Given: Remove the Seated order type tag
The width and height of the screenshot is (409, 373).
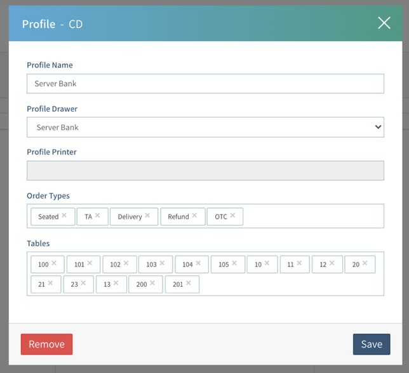Looking at the screenshot, I should click(64, 216).
